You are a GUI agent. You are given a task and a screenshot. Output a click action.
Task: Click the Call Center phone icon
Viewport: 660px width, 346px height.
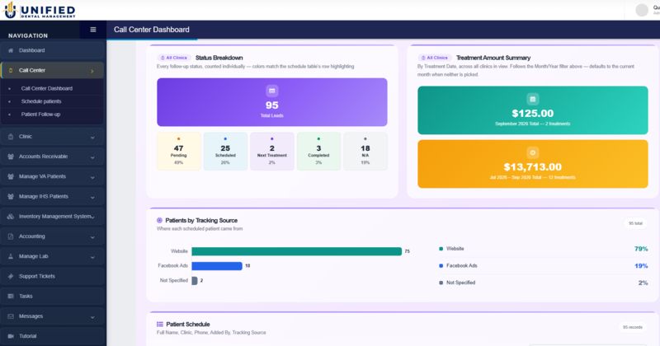coord(11,71)
